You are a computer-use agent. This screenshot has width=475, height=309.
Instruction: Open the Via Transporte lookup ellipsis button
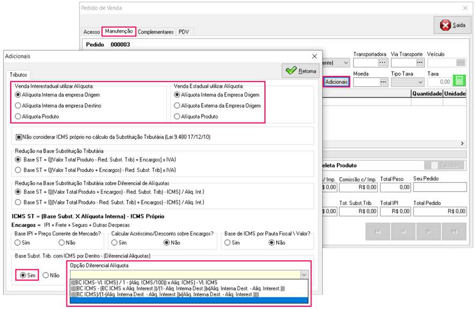[419, 63]
